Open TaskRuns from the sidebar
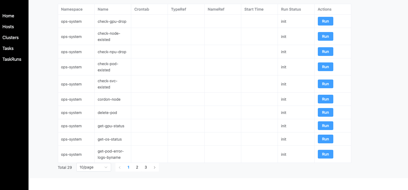The image size is (408, 190). point(12,59)
